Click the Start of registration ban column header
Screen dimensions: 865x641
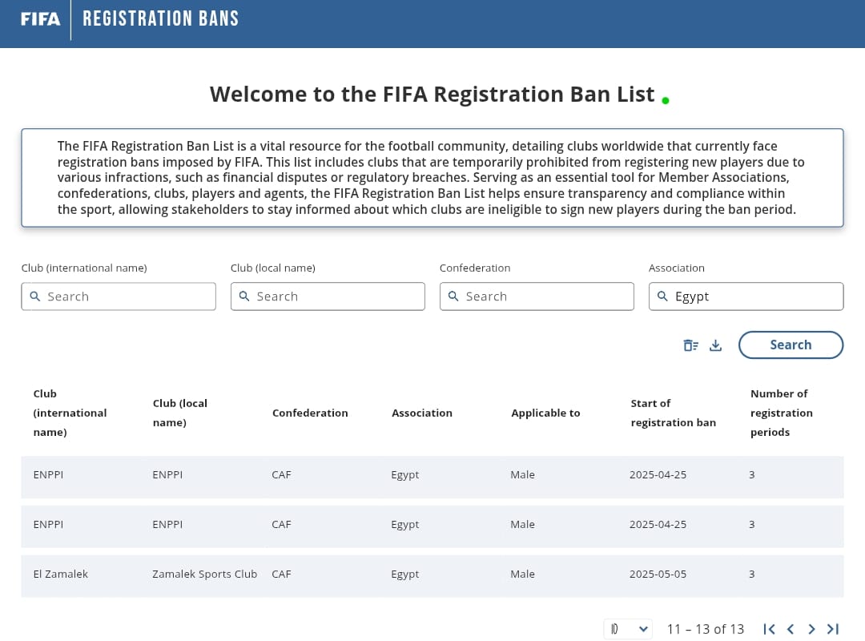673,413
